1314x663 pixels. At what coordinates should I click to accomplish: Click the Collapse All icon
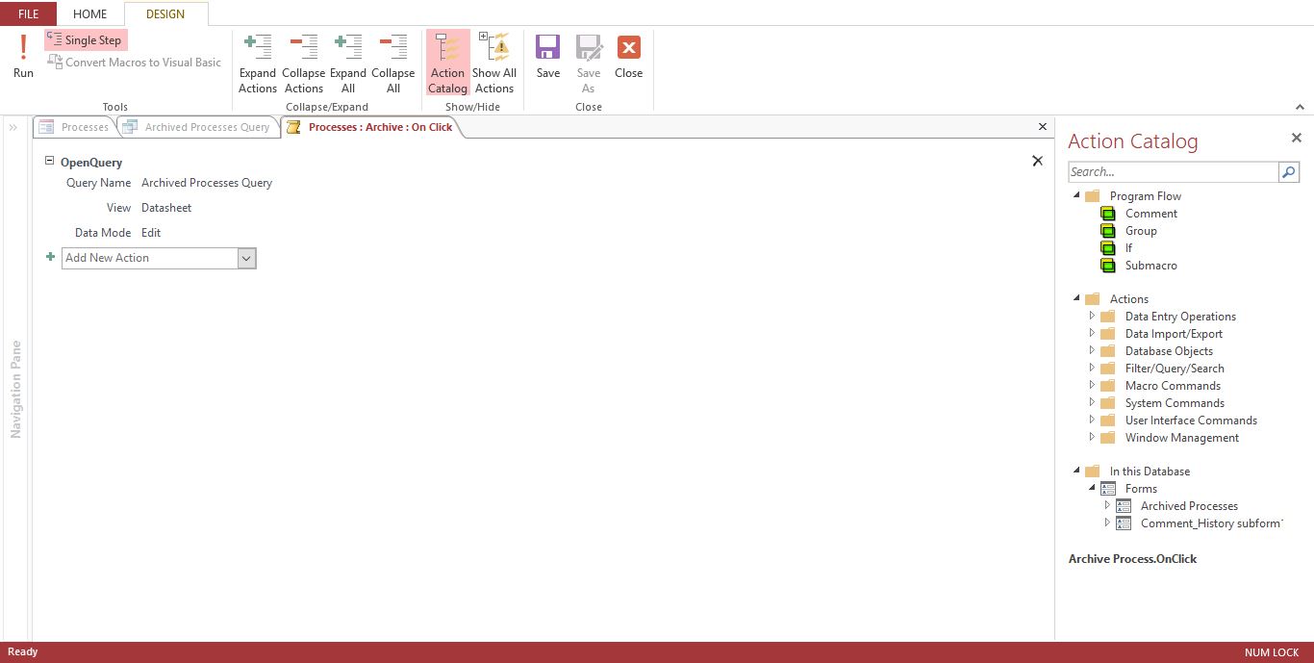tap(392, 64)
